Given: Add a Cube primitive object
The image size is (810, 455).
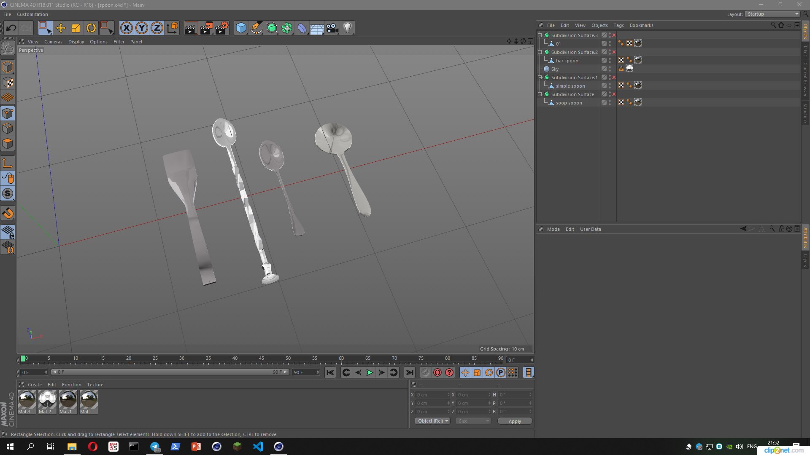Looking at the screenshot, I should tap(241, 28).
